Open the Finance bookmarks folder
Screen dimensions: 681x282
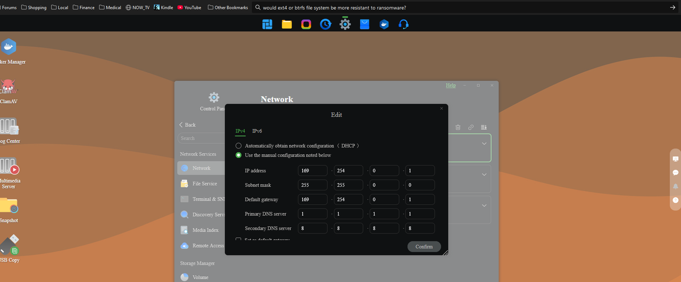[x=84, y=7]
